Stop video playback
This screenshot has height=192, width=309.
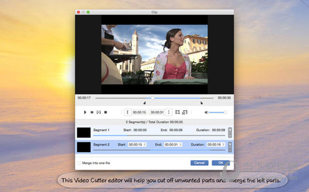[x=106, y=112]
